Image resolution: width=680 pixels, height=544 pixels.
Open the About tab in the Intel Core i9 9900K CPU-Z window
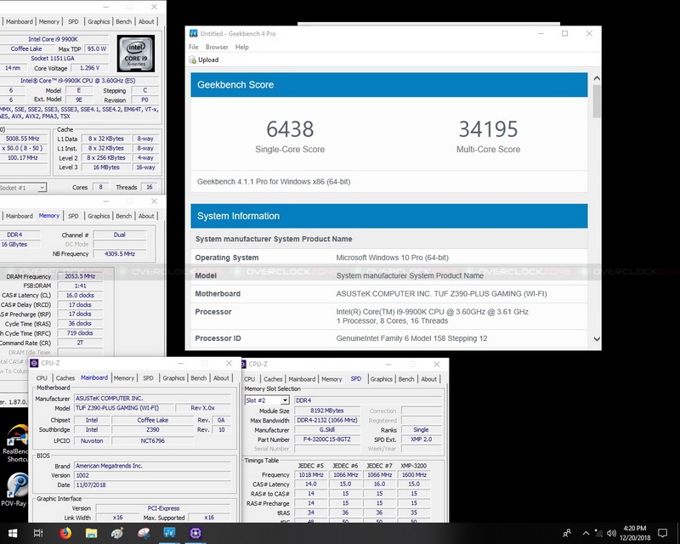click(146, 21)
